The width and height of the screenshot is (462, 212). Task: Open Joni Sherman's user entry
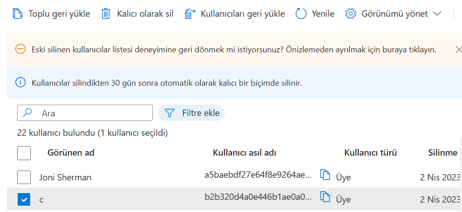coord(65,177)
